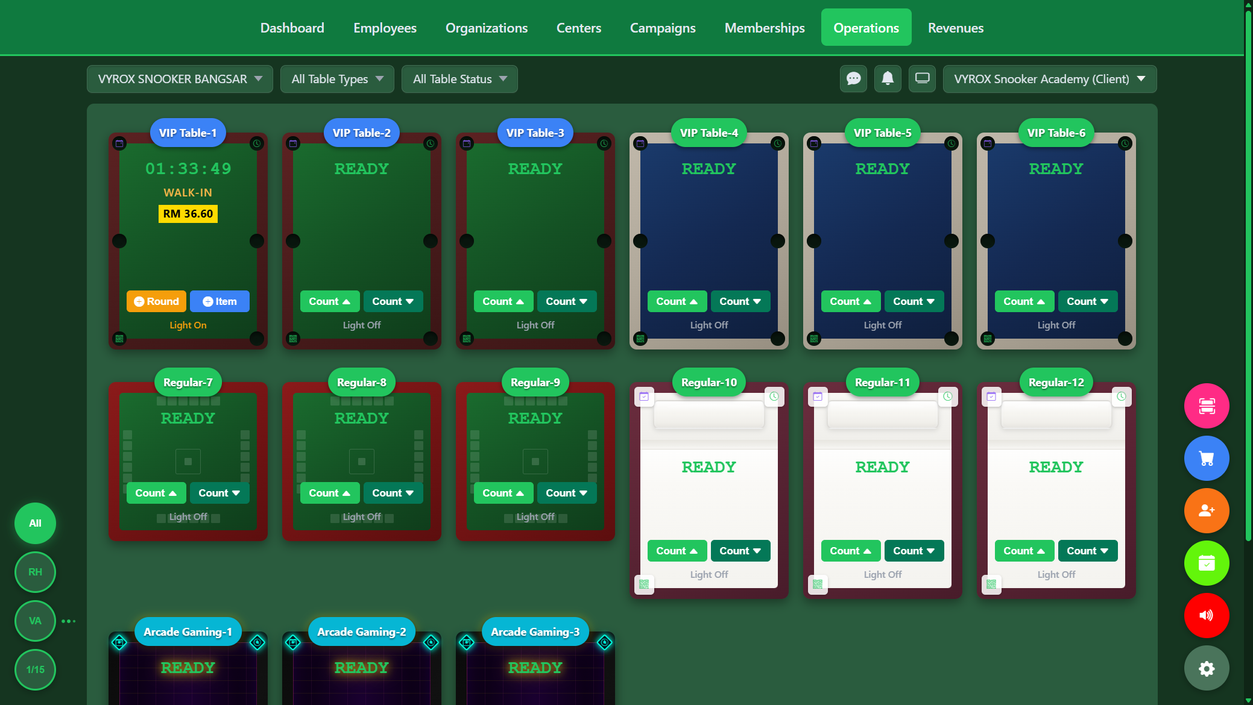Click calendar icon on Regular-12 card

(x=991, y=396)
